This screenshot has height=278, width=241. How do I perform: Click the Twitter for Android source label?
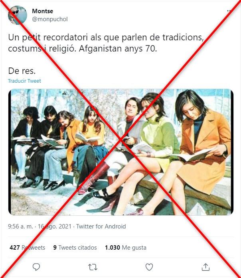tap(101, 226)
